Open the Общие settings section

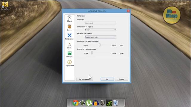click(x=70, y=18)
